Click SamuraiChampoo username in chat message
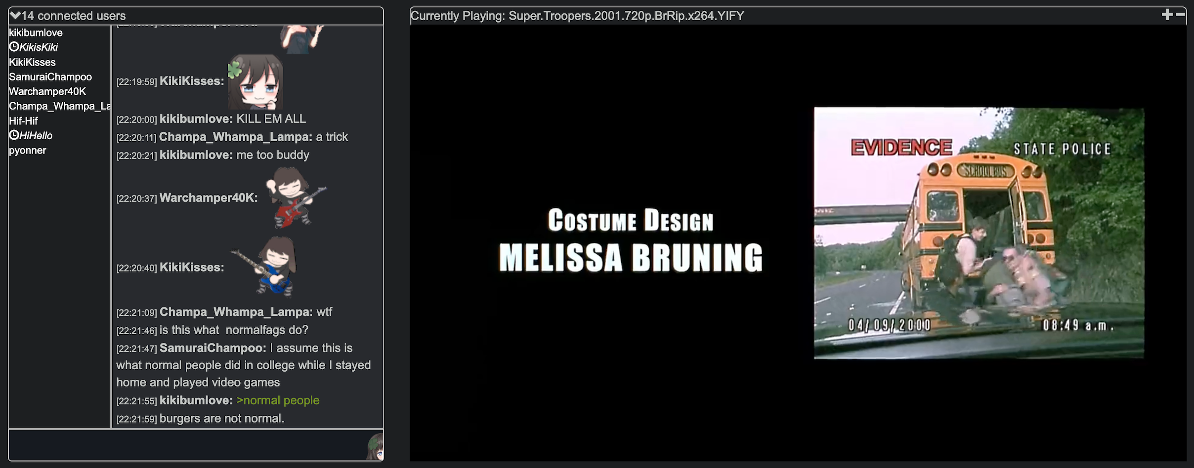The width and height of the screenshot is (1194, 468). 213,348
